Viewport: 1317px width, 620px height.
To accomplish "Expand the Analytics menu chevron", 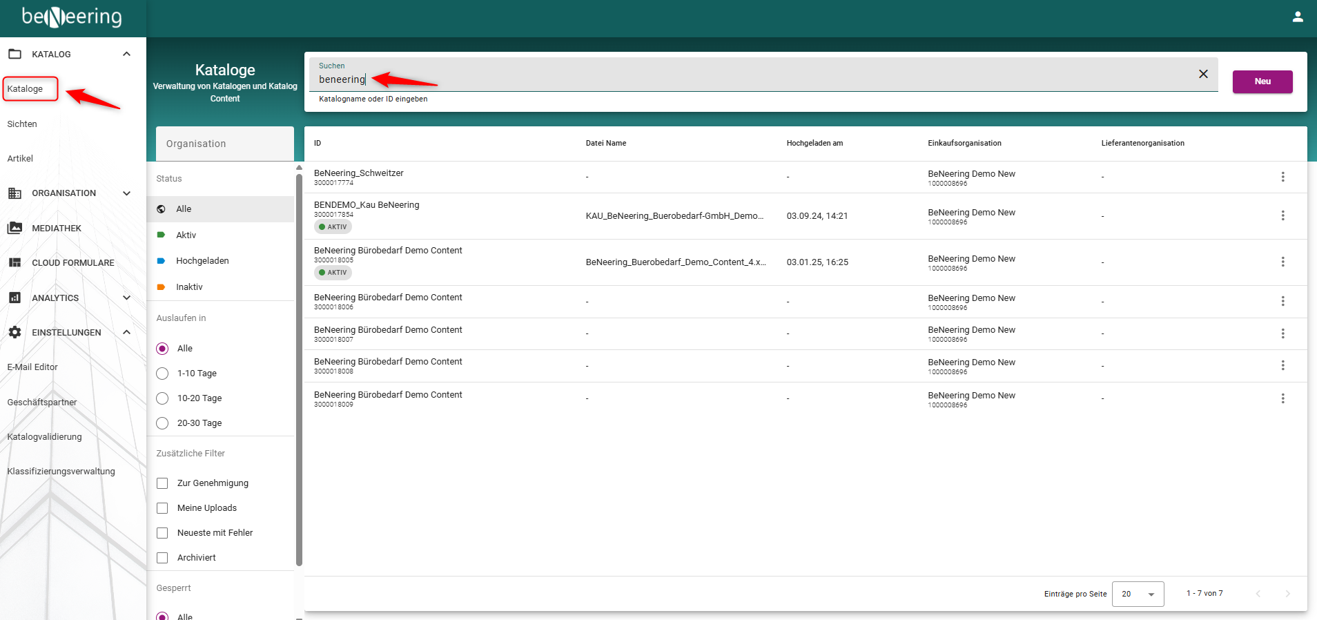I will coord(126,298).
